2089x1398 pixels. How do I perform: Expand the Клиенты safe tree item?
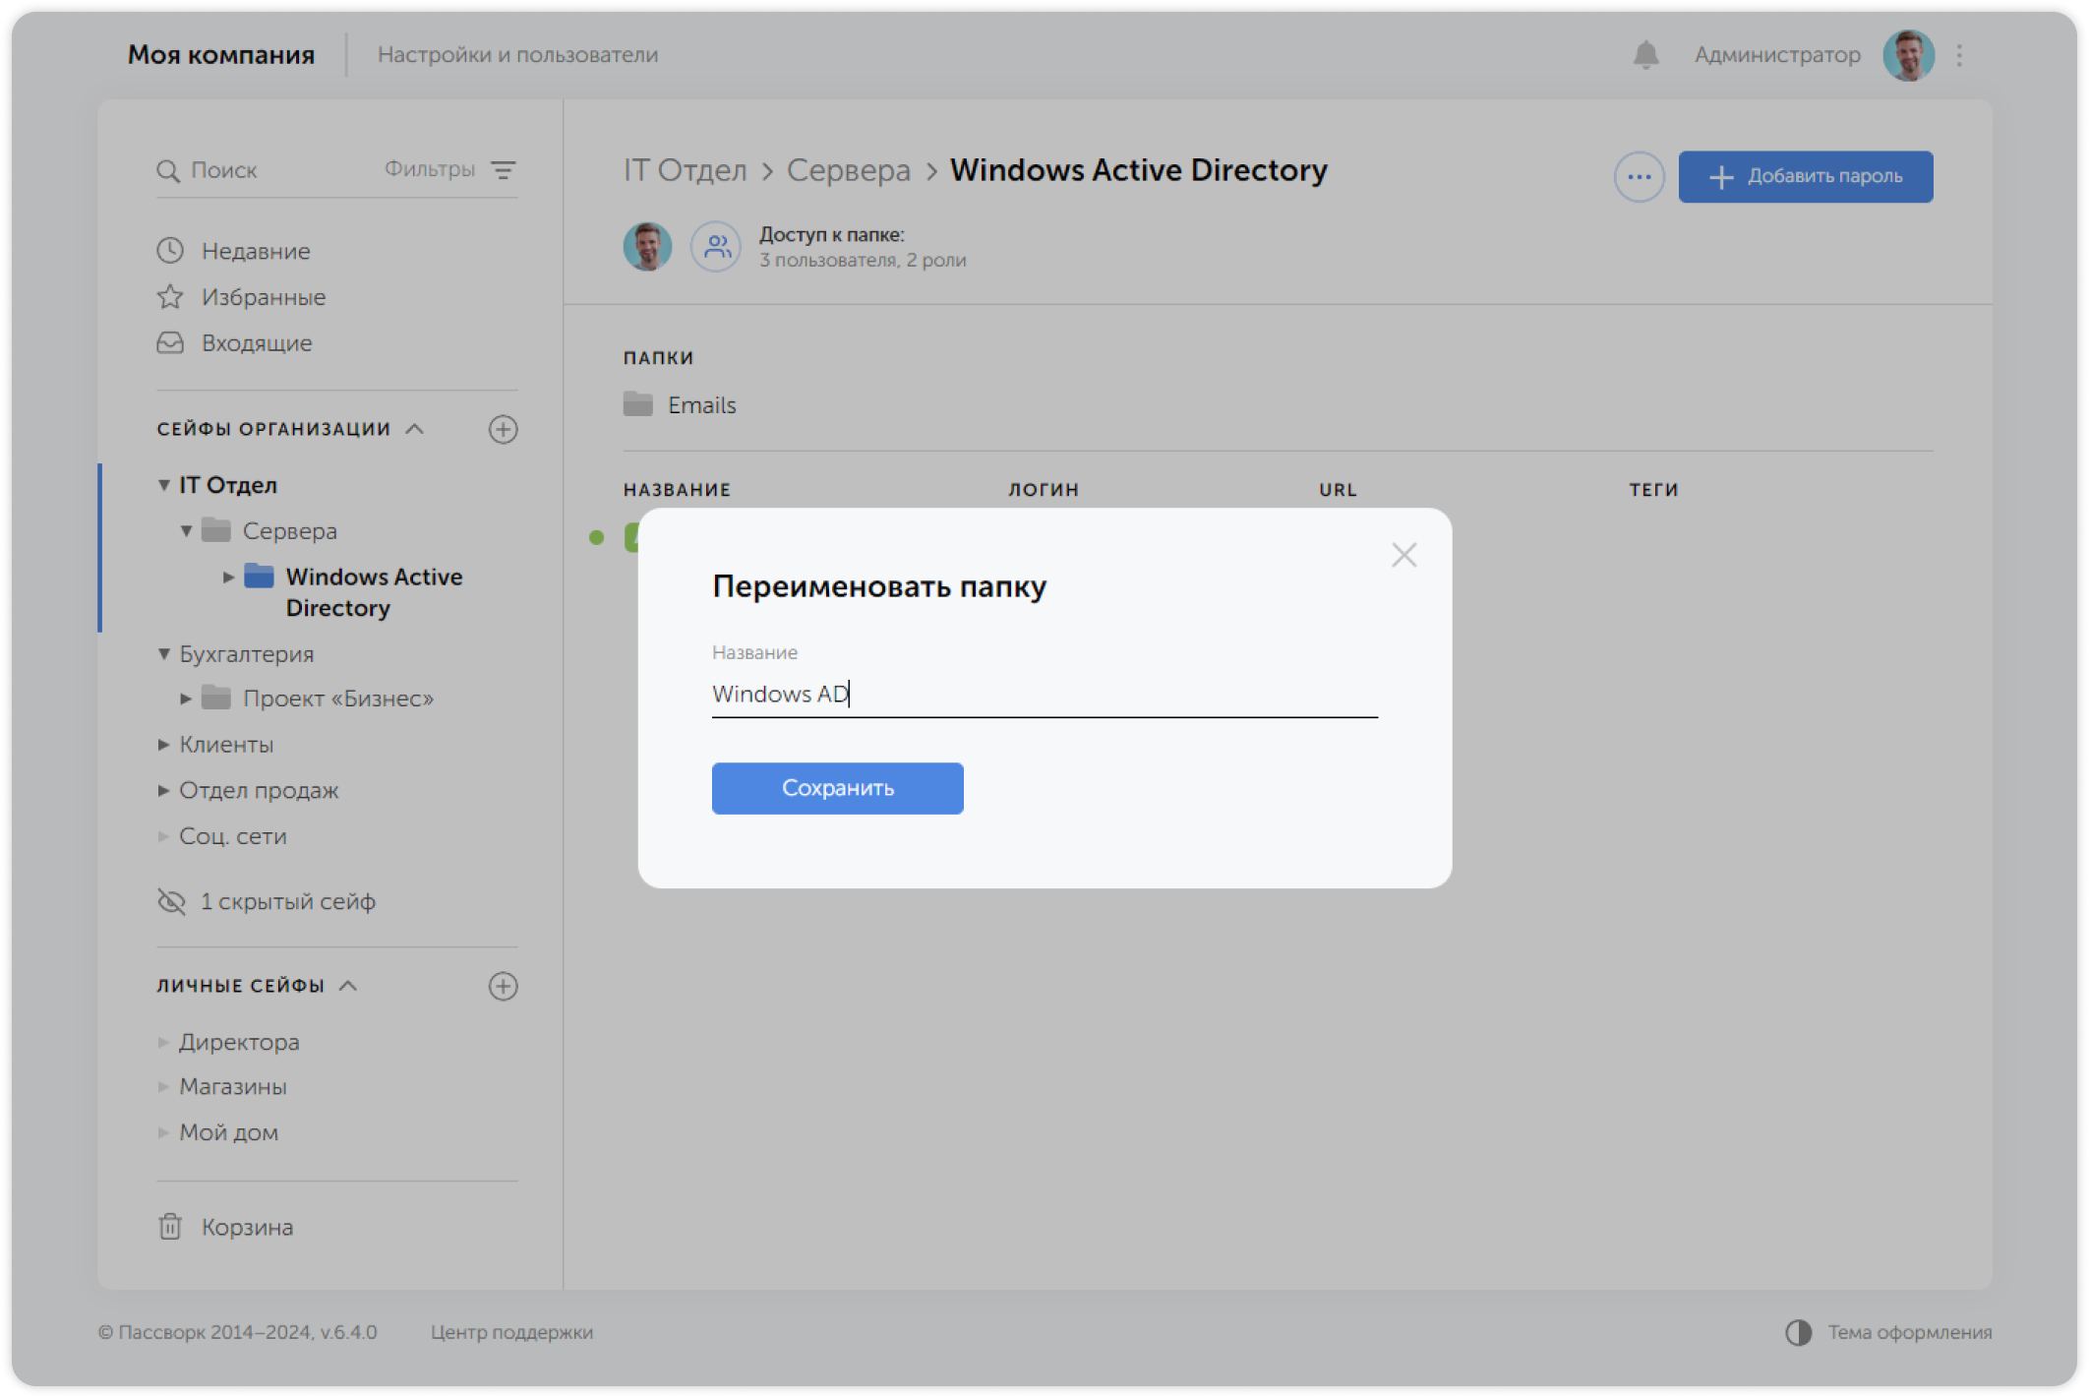coord(164,745)
